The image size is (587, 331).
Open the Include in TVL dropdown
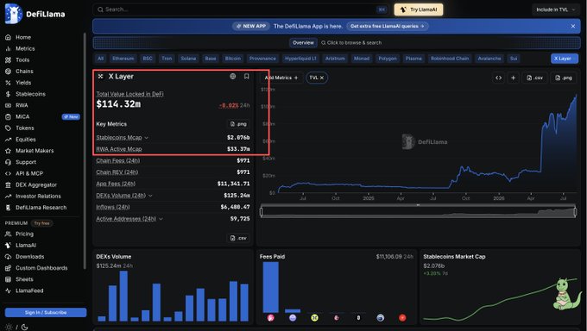click(x=556, y=9)
